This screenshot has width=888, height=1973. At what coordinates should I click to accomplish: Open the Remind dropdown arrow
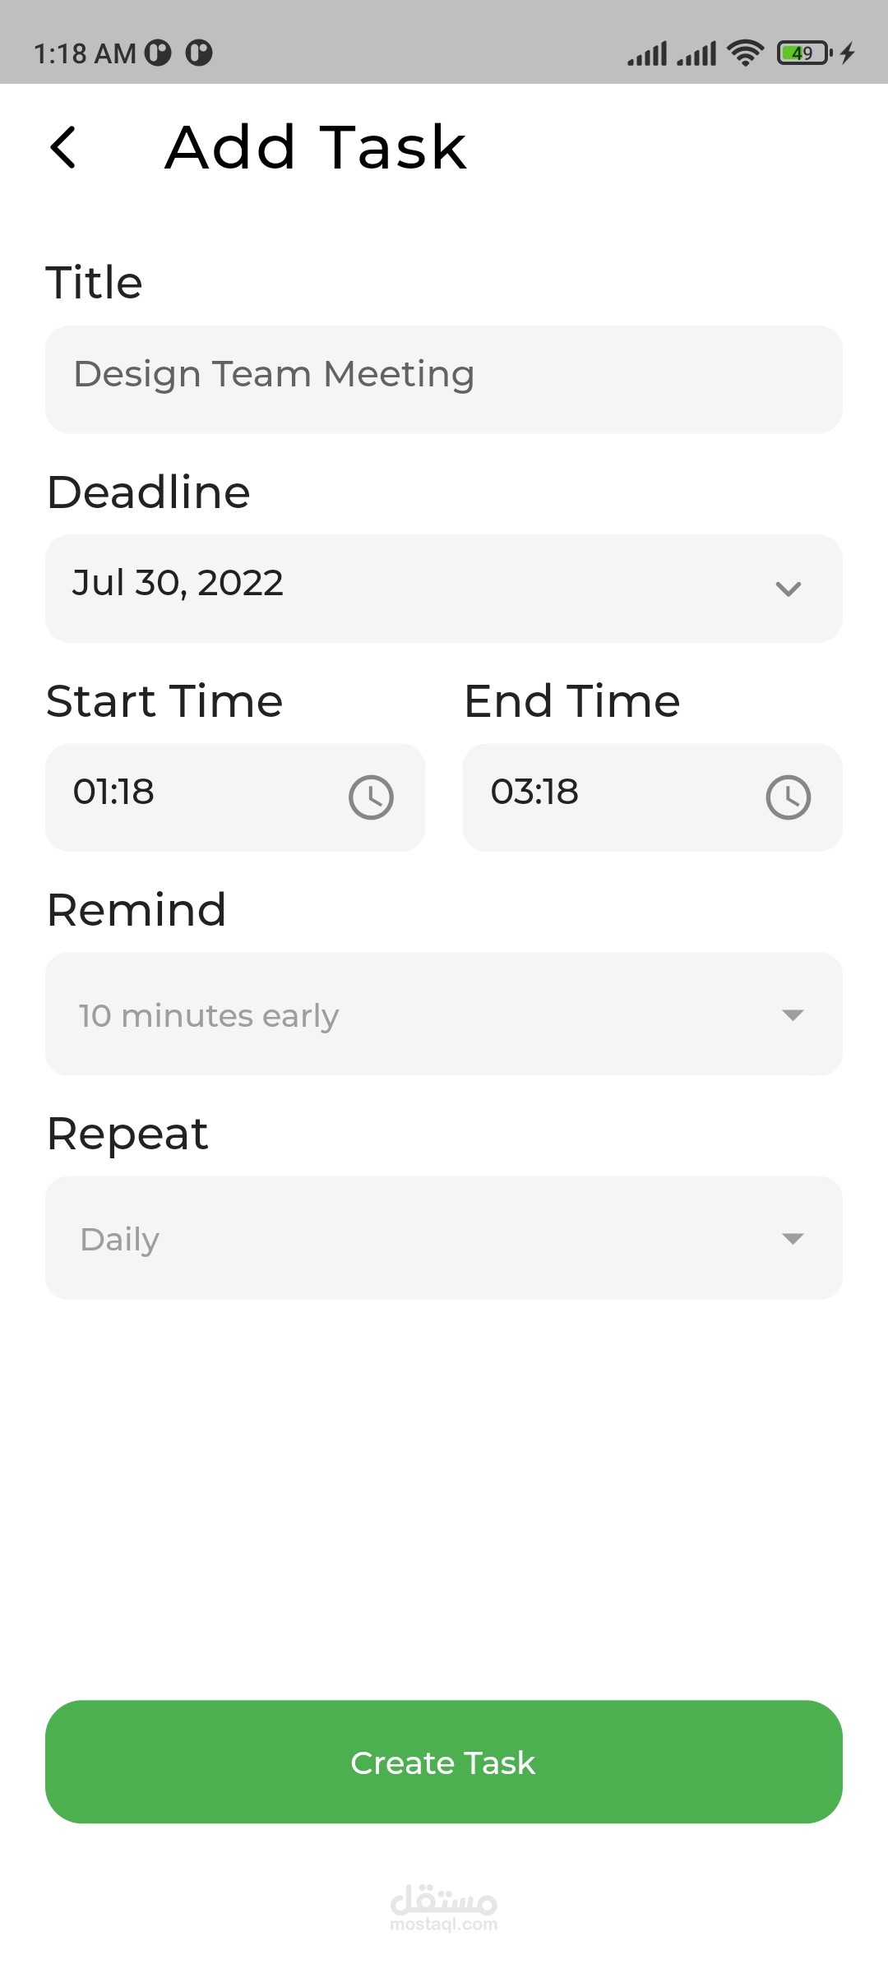[x=792, y=1015]
